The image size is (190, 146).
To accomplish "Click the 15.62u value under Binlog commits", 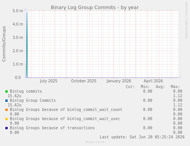I will click(15, 96).
